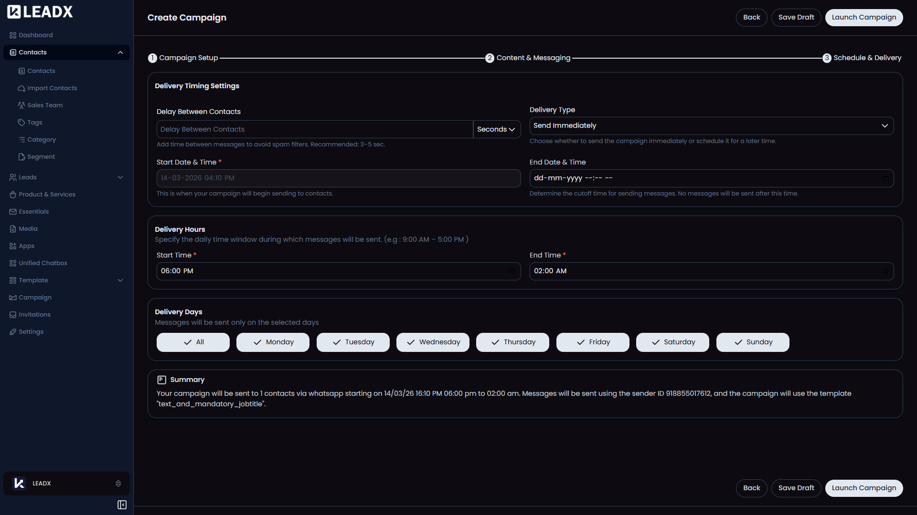Click the Start Time field showing 06:00 PM
Image resolution: width=917 pixels, height=515 pixels.
tap(339, 271)
